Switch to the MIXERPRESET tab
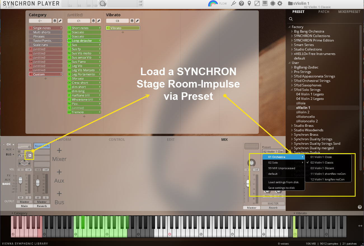364x246 pixels. (349, 12)
